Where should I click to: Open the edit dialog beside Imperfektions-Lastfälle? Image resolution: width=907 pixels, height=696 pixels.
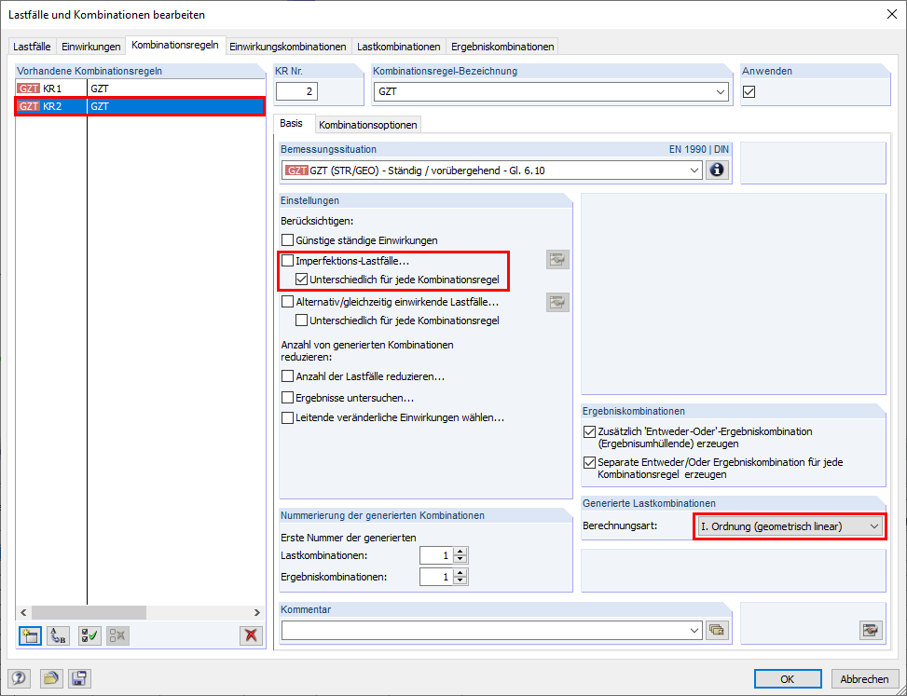pyautogui.click(x=557, y=259)
